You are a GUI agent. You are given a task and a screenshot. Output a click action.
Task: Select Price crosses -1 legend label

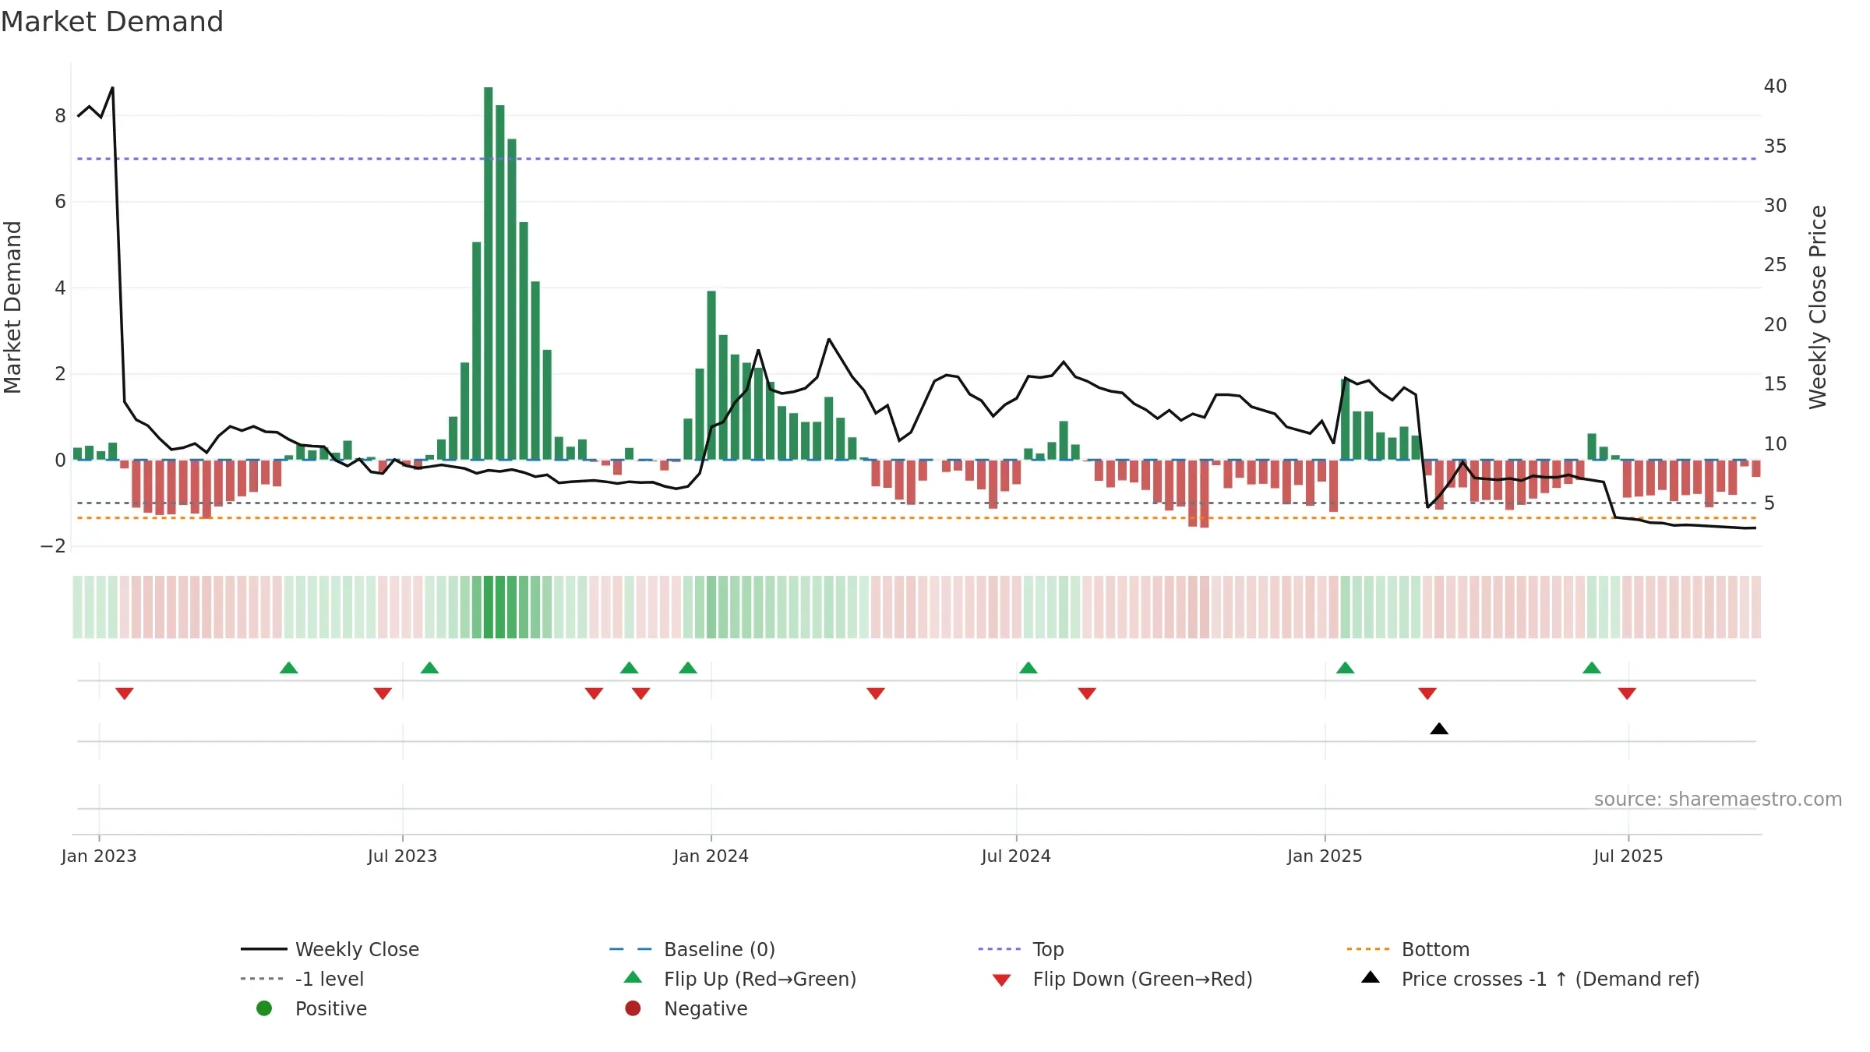click(x=1551, y=979)
